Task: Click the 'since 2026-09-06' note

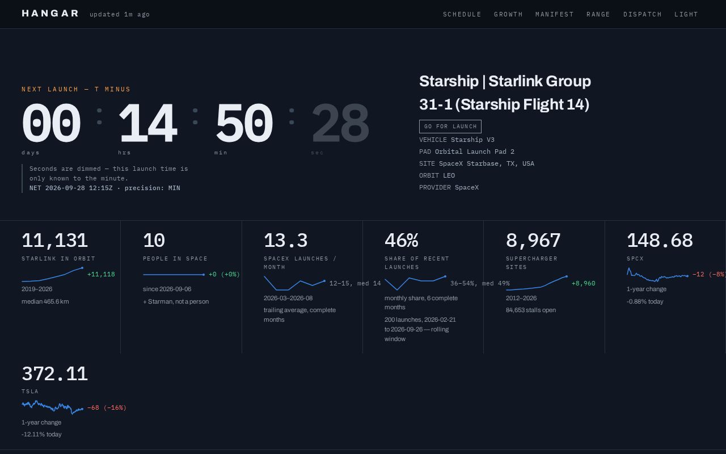Action: 167,289
